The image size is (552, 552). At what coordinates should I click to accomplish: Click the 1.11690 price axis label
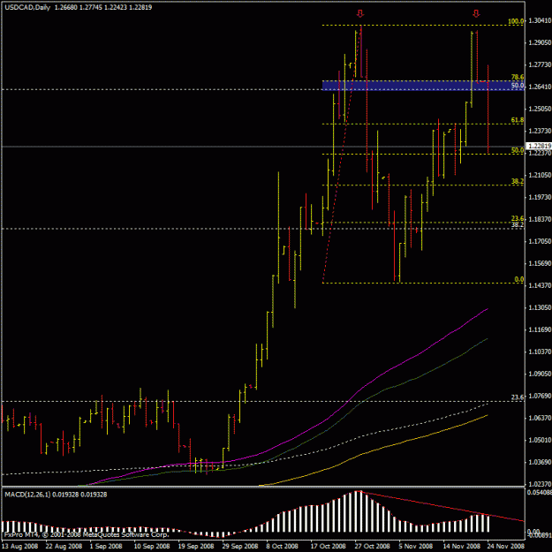540,329
